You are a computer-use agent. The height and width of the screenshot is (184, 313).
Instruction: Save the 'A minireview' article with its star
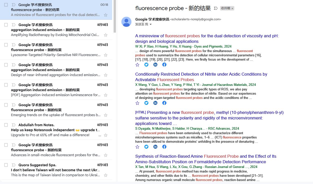[137, 65]
